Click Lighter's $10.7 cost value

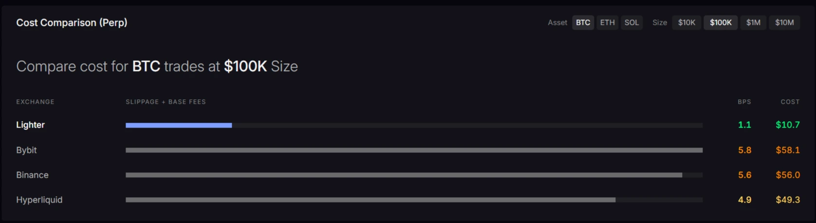click(787, 125)
